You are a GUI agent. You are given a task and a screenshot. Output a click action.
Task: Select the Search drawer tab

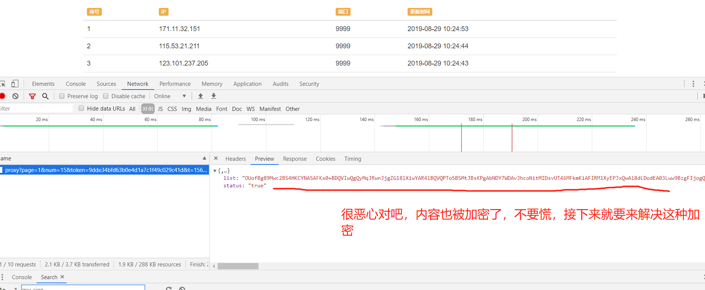pyautogui.click(x=49, y=277)
